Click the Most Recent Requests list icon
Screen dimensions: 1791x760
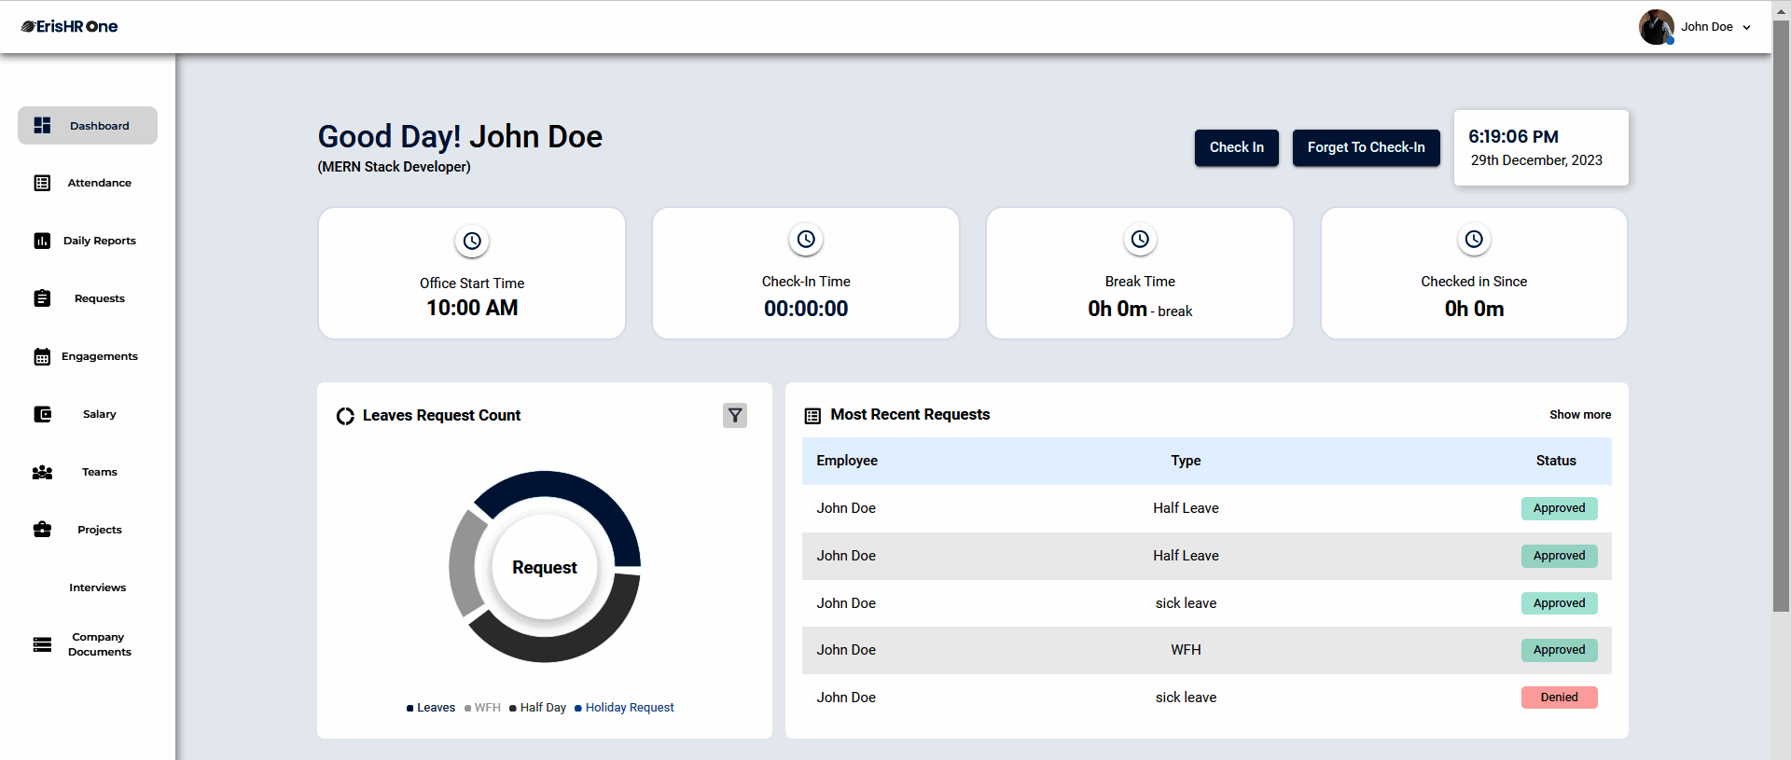point(812,416)
